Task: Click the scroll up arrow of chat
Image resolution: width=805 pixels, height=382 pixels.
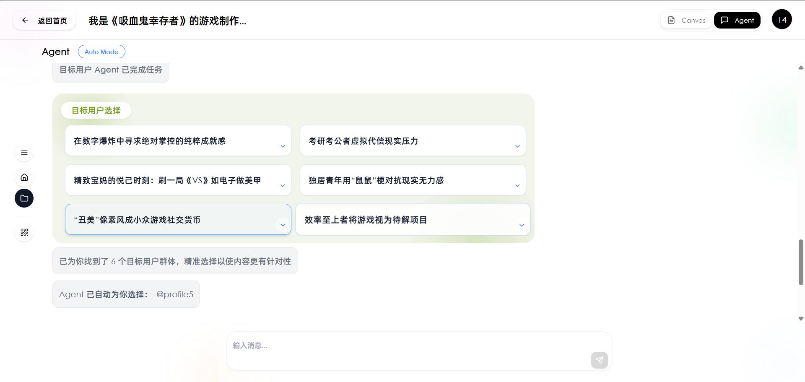Action: 801,68
